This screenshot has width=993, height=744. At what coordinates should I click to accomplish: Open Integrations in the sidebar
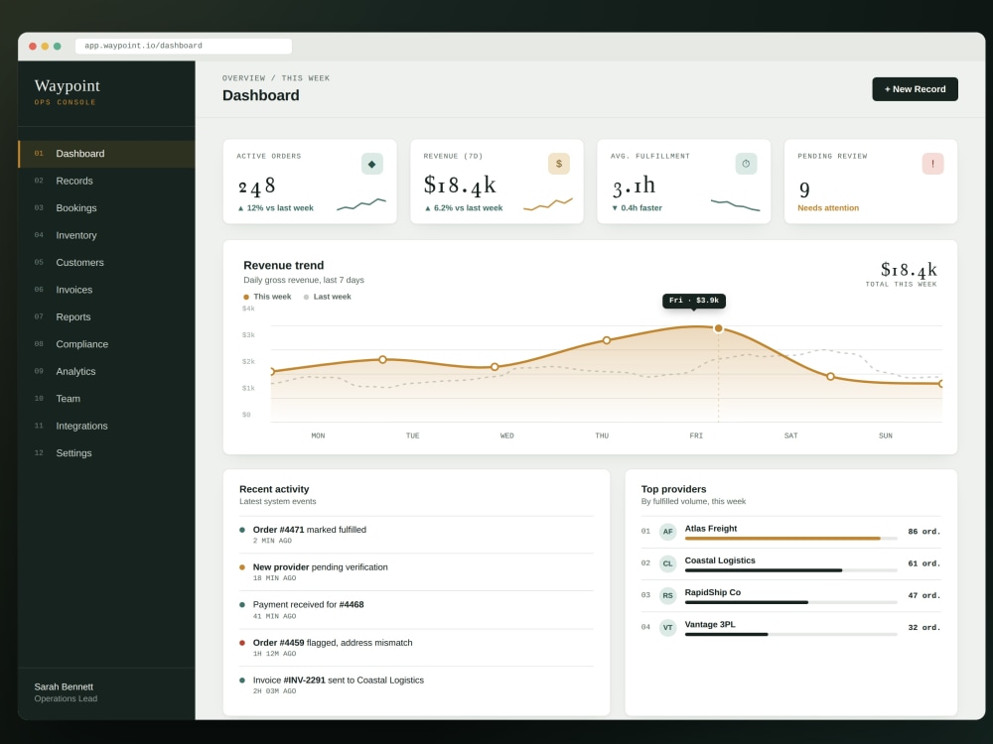pyautogui.click(x=106, y=426)
